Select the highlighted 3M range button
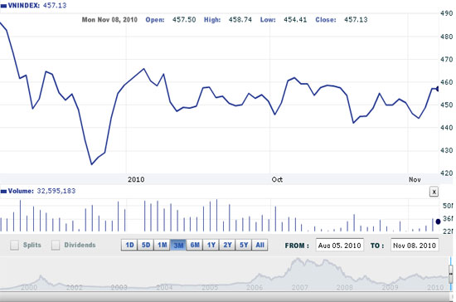 (x=178, y=245)
